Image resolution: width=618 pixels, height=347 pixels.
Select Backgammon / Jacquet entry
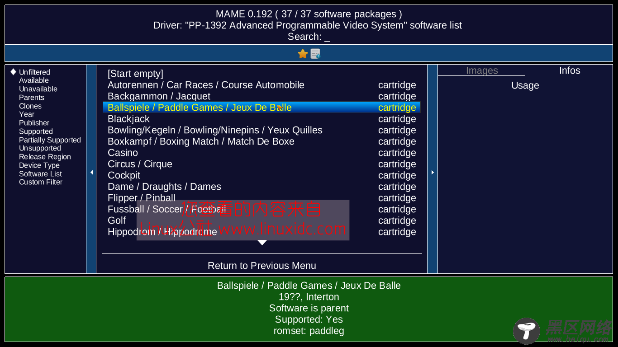pos(262,96)
